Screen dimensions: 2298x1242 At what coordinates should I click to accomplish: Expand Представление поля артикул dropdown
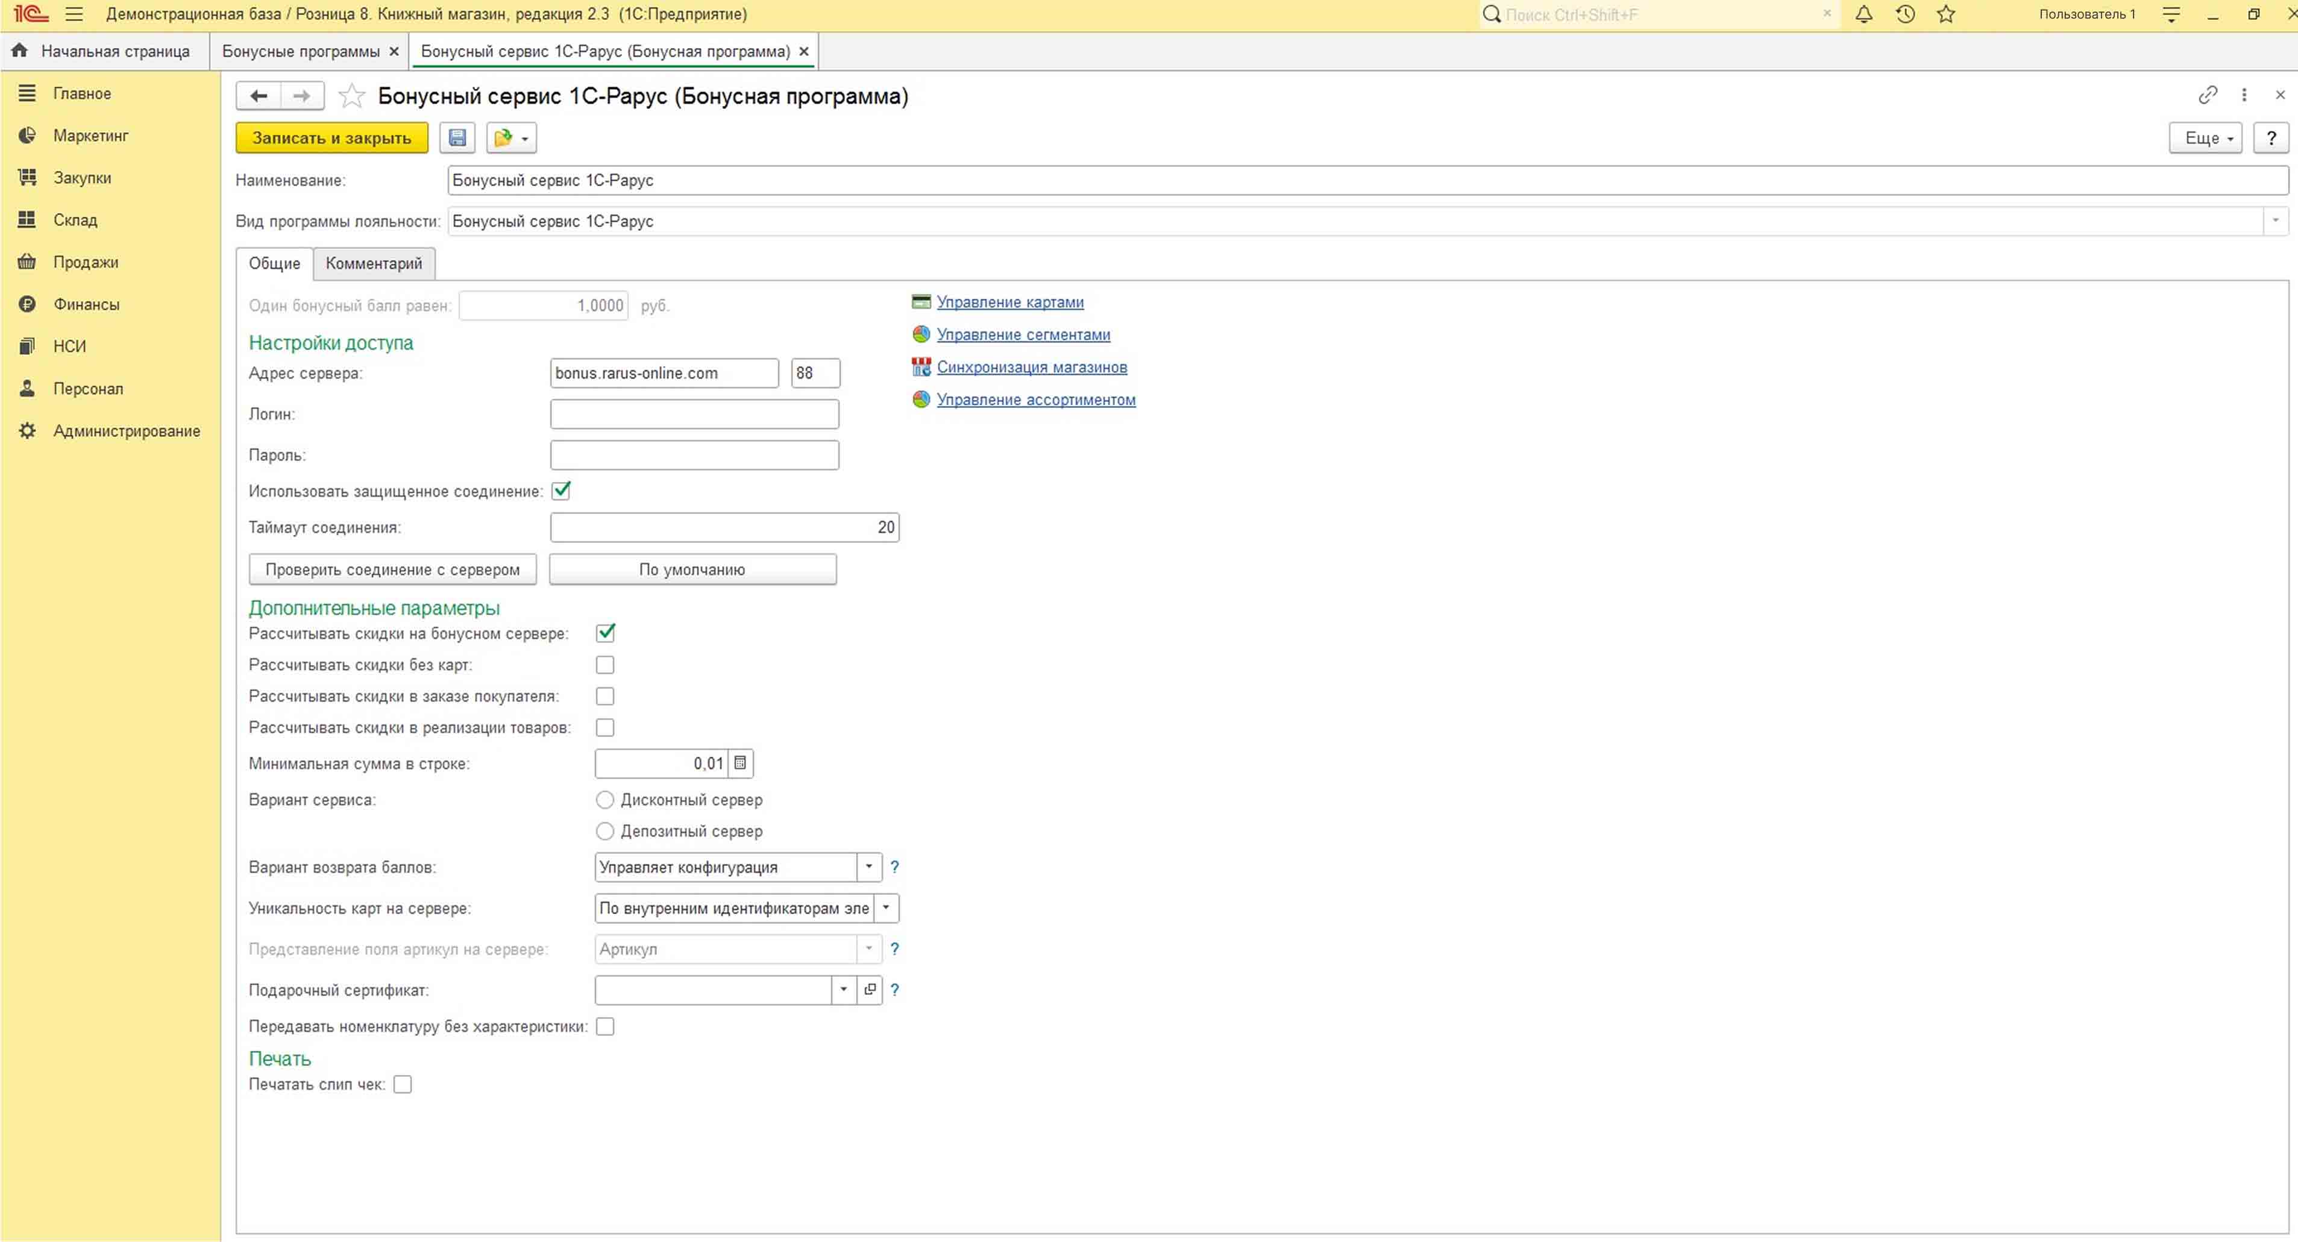[x=869, y=949]
